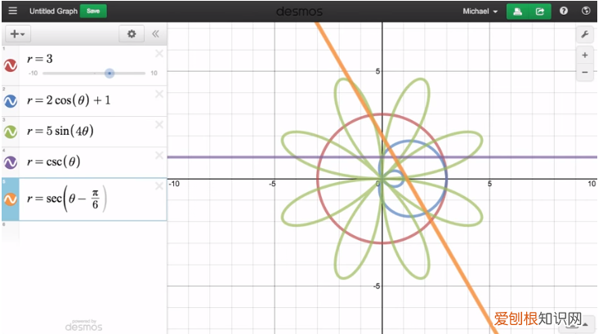
Task: Hide the r = 2cos(θ) + 1 curve
Action: [x=11, y=101]
